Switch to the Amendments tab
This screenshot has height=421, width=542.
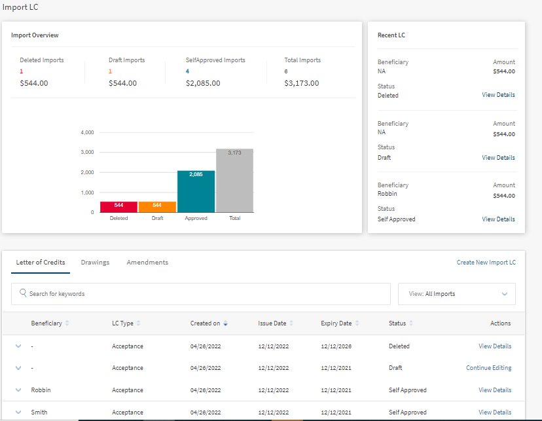click(147, 263)
